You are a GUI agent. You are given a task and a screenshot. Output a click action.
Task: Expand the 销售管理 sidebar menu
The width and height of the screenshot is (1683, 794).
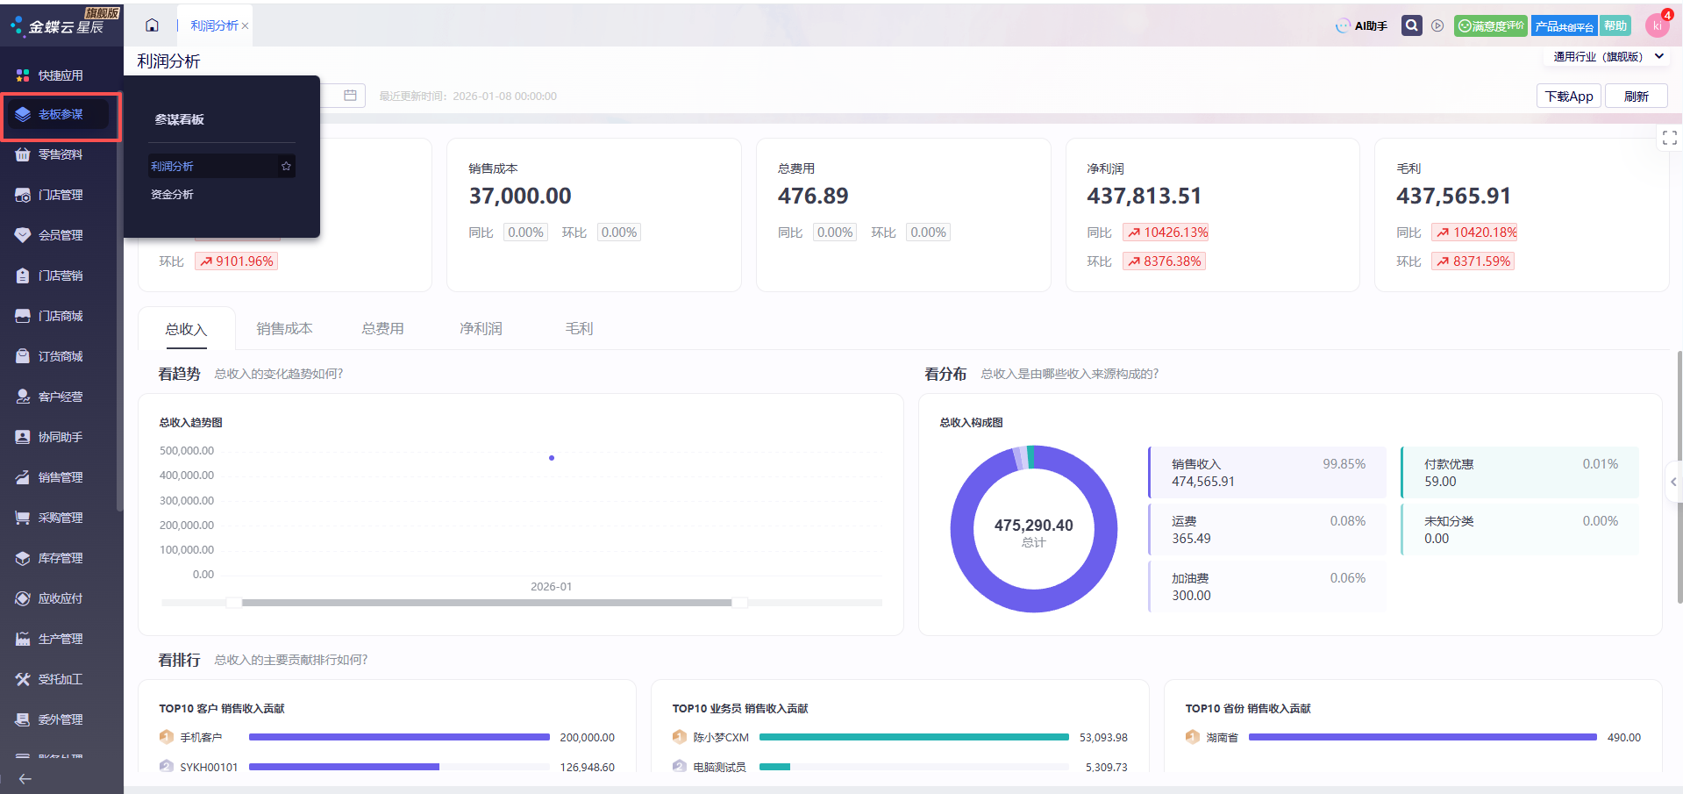(x=60, y=477)
